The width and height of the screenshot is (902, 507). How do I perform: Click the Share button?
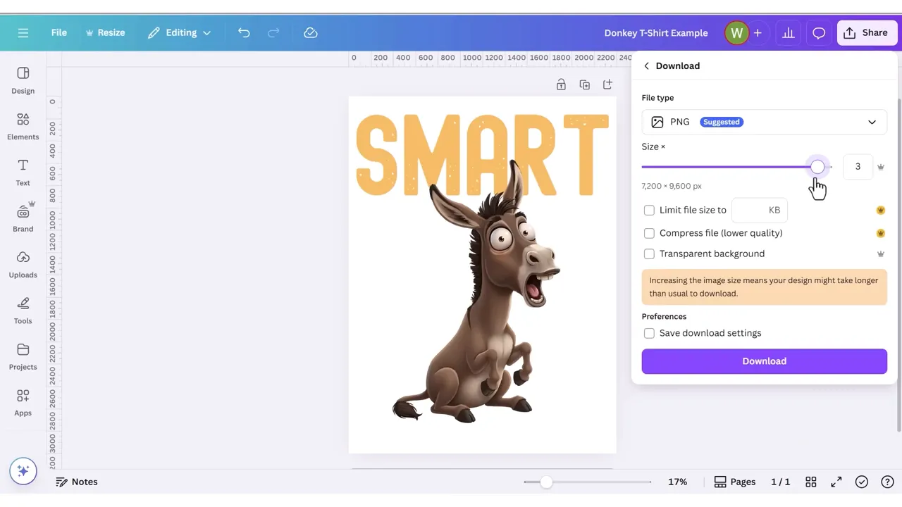[866, 33]
